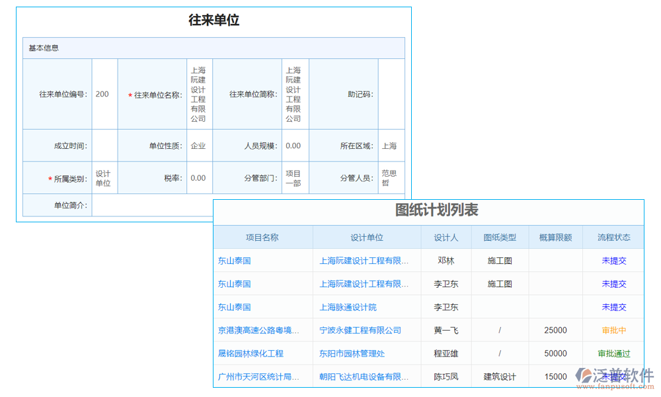Viewport: 661px width, 397px height.
Task: Expand the 基本信息 section
Action: (40, 48)
